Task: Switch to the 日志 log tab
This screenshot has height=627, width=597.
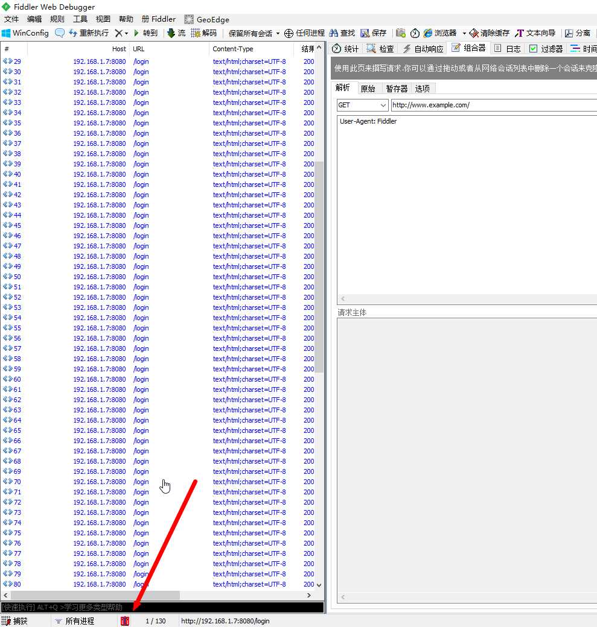Action: click(x=507, y=48)
